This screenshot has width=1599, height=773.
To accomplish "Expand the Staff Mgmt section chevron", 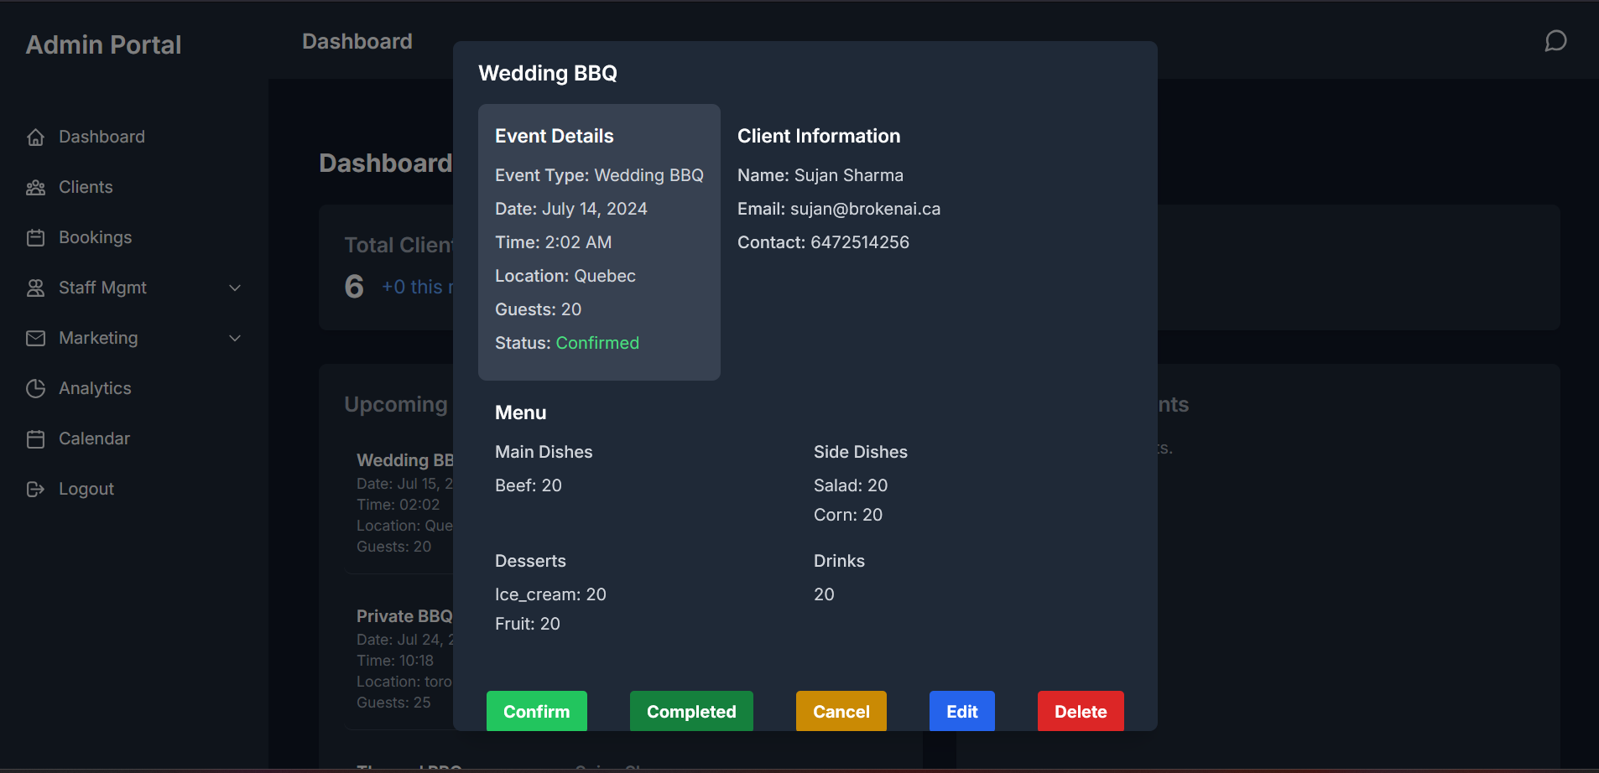I will click(x=235, y=287).
